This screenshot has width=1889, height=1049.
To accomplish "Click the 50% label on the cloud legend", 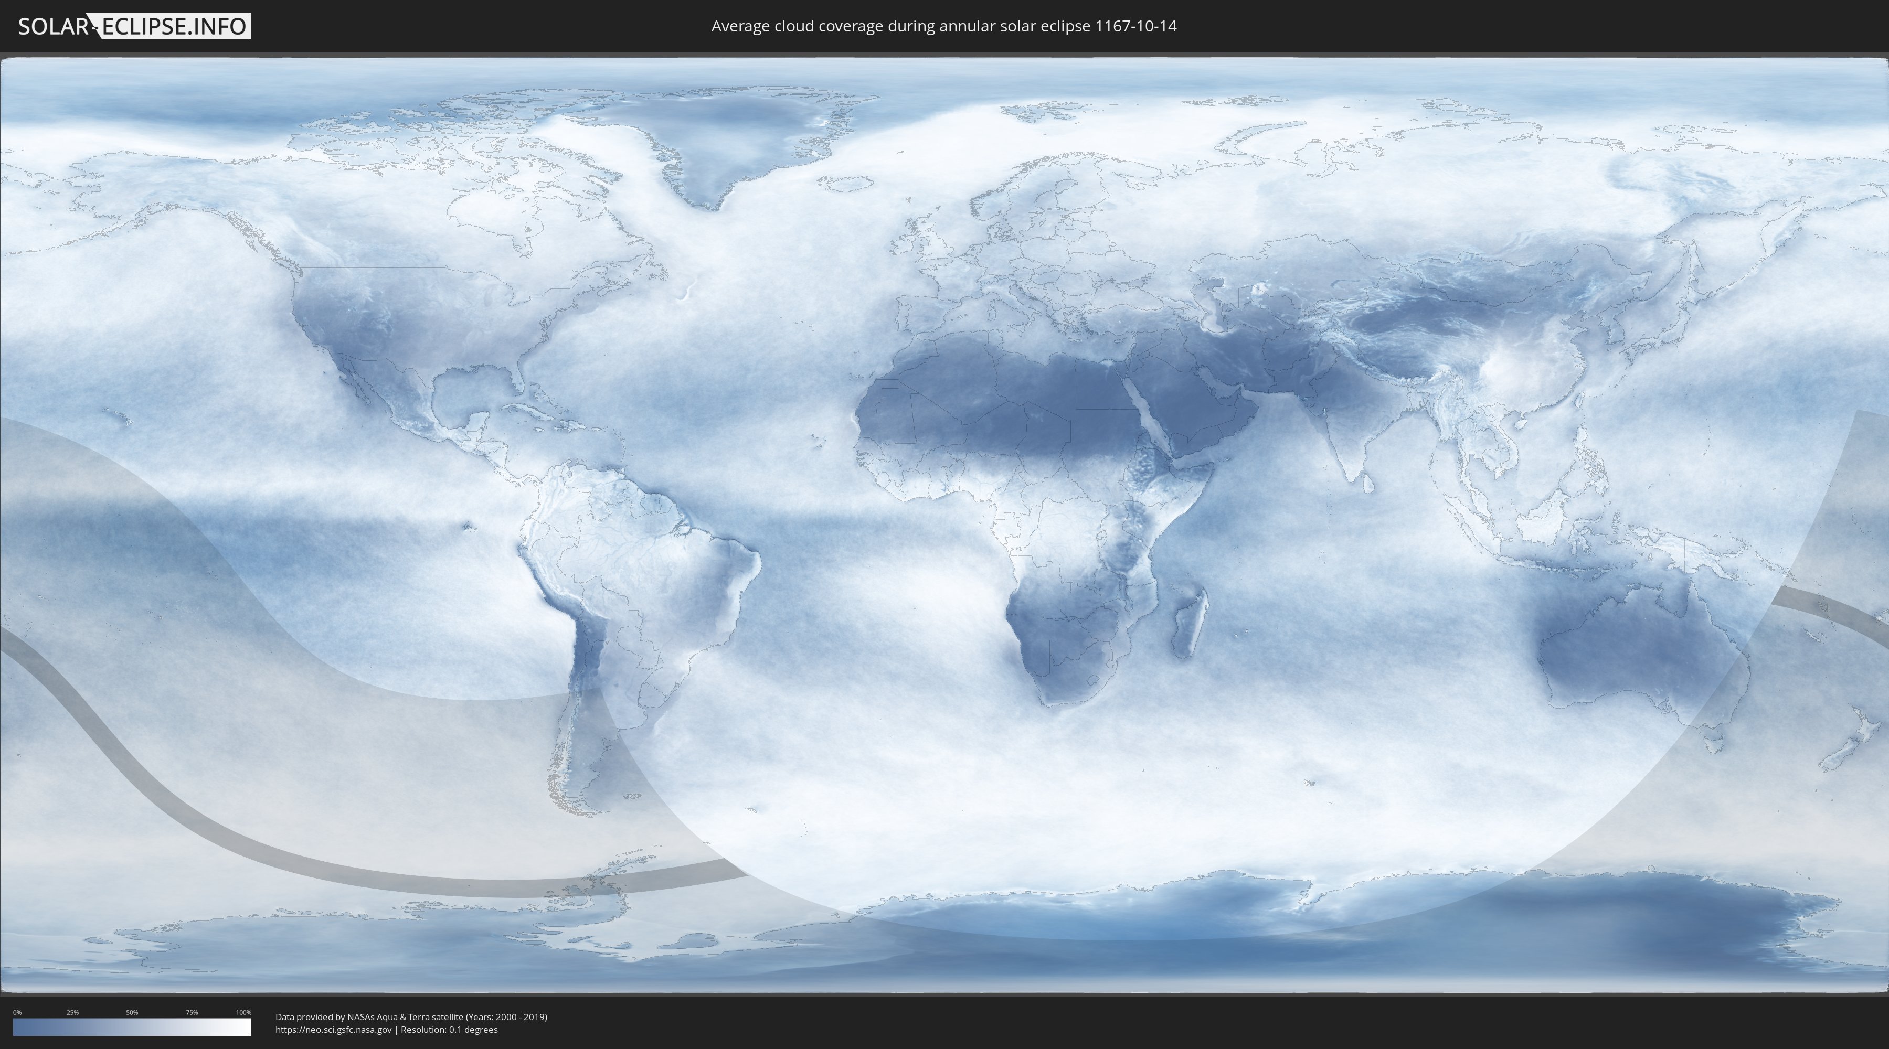I will (132, 1012).
